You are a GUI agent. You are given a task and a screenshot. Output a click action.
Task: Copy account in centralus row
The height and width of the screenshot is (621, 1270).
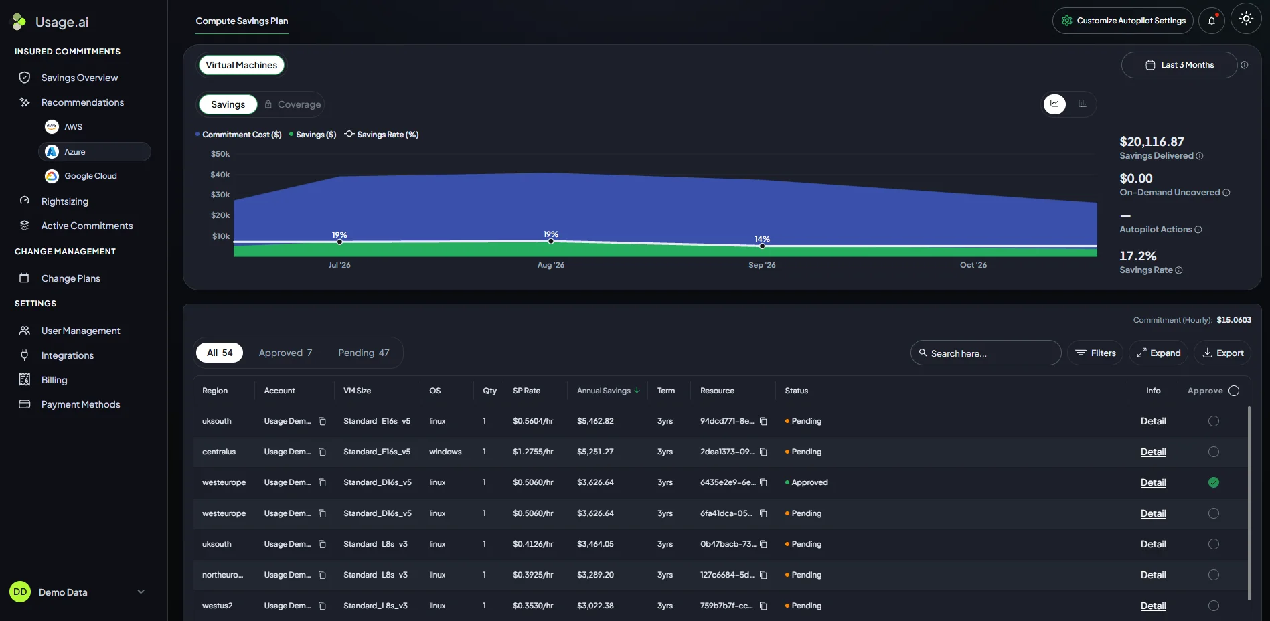322,452
